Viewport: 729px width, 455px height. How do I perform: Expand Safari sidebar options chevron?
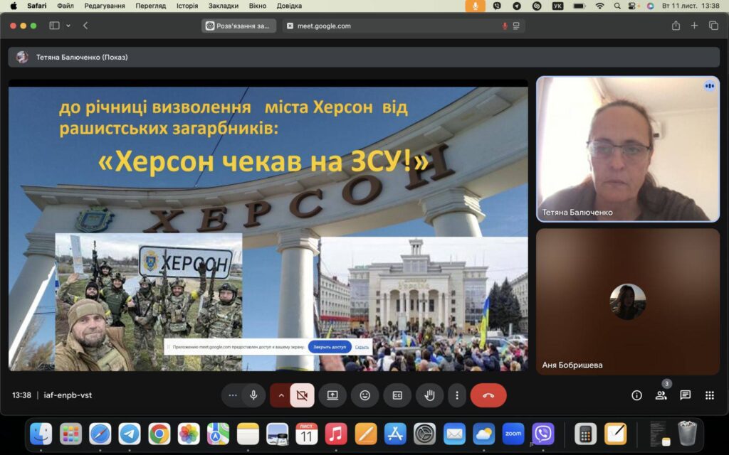coord(68,26)
